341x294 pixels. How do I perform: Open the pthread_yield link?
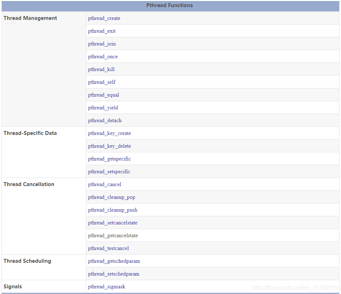(x=103, y=108)
